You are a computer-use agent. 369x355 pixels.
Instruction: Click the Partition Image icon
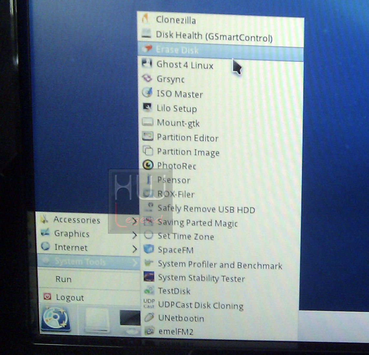click(148, 151)
